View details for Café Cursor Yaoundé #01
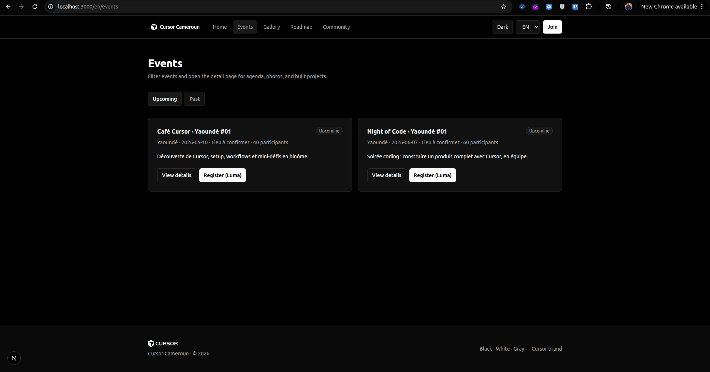710x372 pixels. point(177,175)
